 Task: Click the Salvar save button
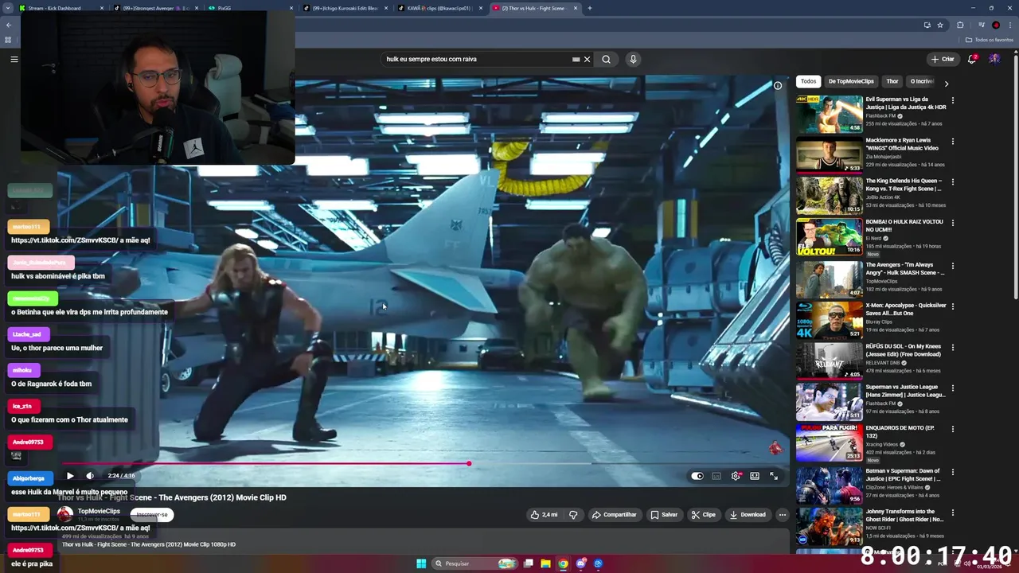(x=664, y=515)
